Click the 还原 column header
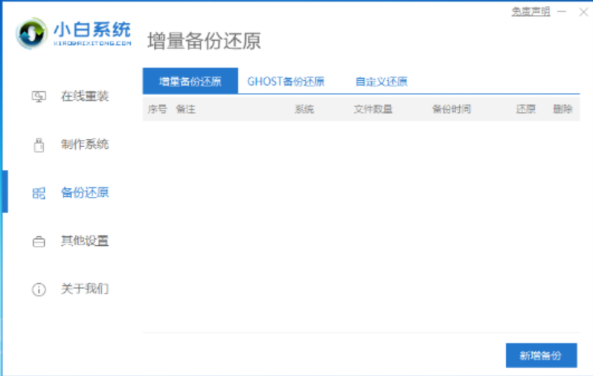This screenshot has height=376, width=593. click(526, 109)
